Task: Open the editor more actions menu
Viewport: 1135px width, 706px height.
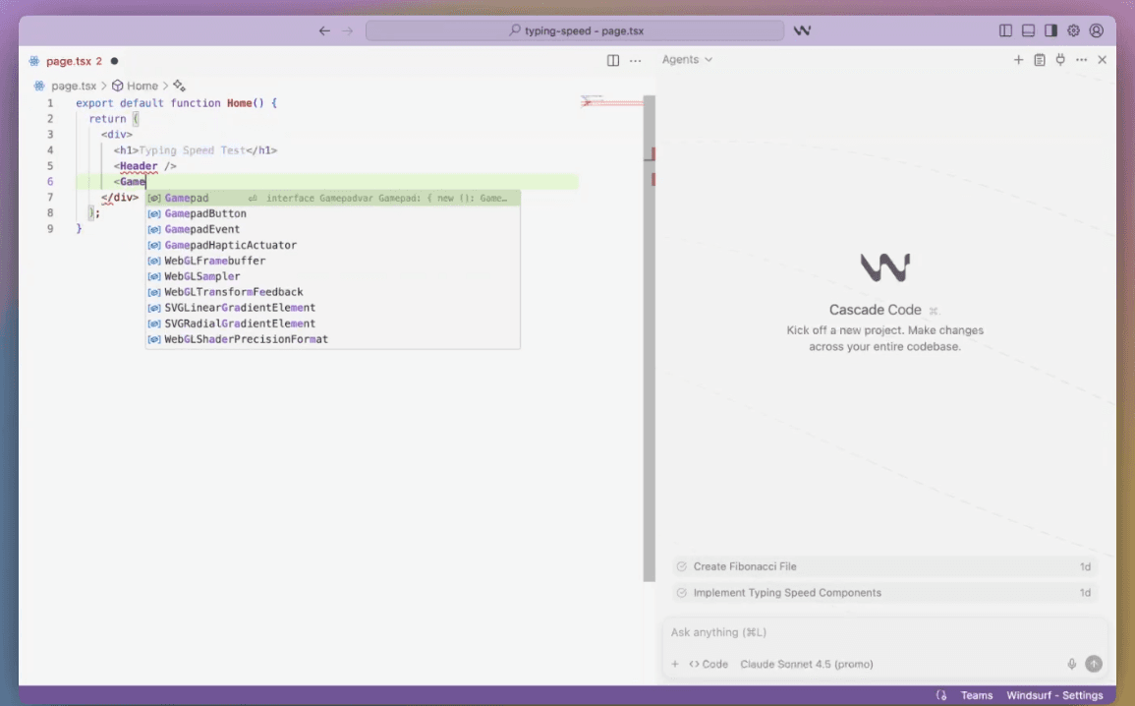Action: tap(635, 60)
